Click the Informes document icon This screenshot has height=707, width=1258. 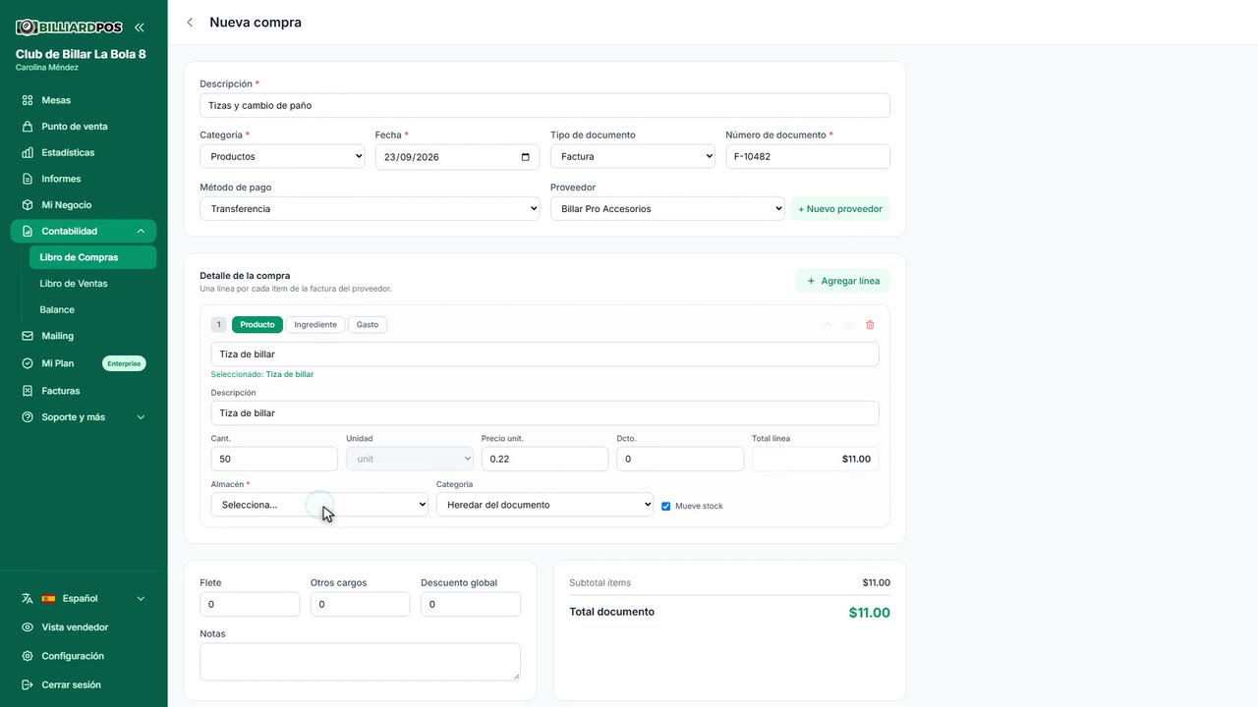[x=28, y=179]
